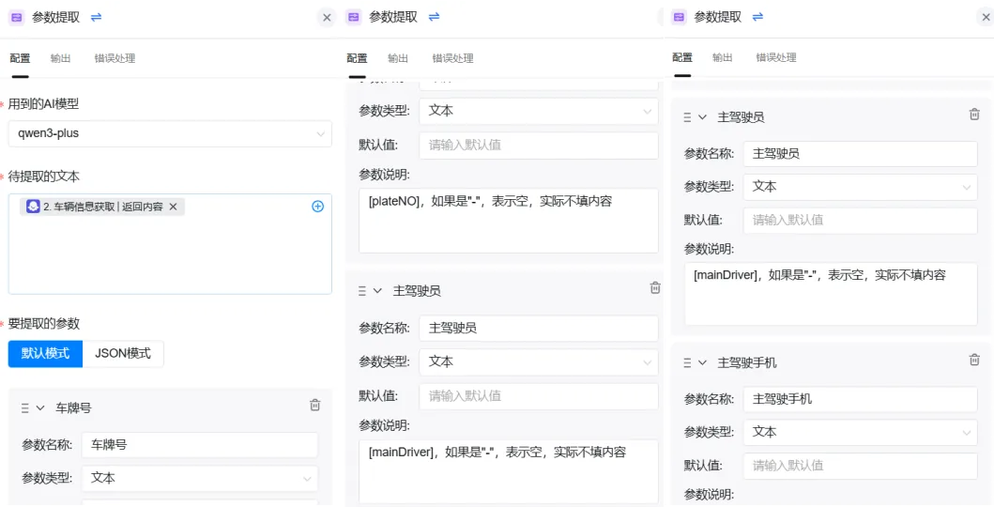The height and width of the screenshot is (507, 994).
Task: Click the purple node icon in middle panel header
Action: click(354, 18)
